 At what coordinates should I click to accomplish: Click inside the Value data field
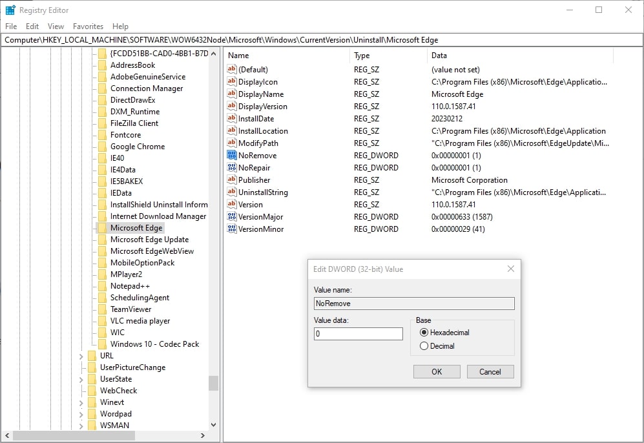point(358,334)
